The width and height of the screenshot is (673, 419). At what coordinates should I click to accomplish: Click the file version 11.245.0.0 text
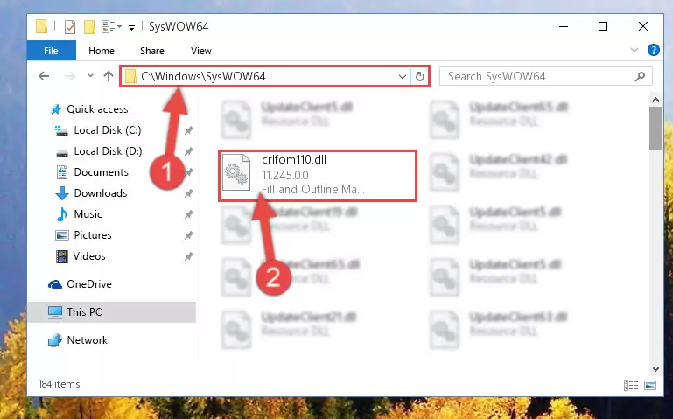tap(285, 175)
